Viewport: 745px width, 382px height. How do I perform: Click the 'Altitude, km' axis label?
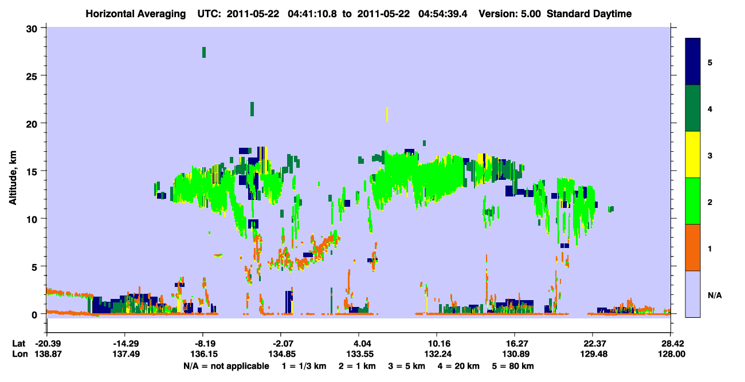pos(13,179)
